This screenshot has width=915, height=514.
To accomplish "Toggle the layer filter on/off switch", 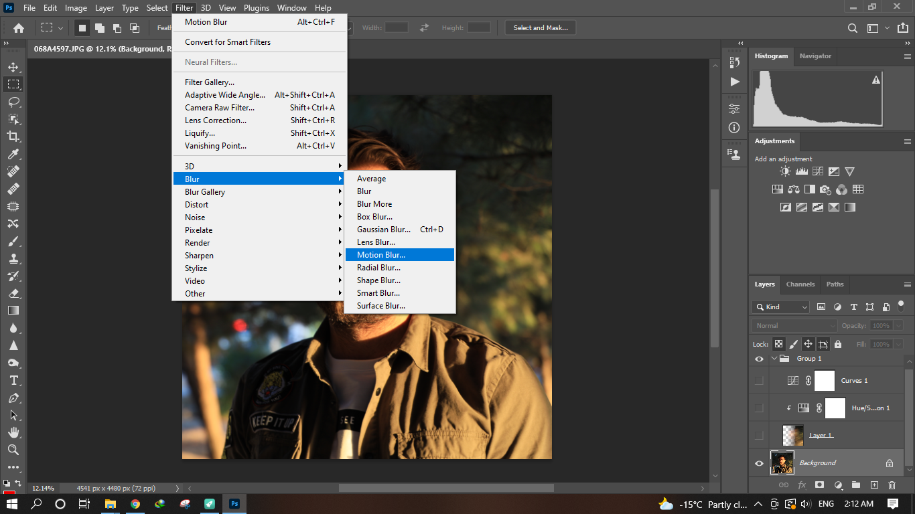I will pyautogui.click(x=902, y=306).
